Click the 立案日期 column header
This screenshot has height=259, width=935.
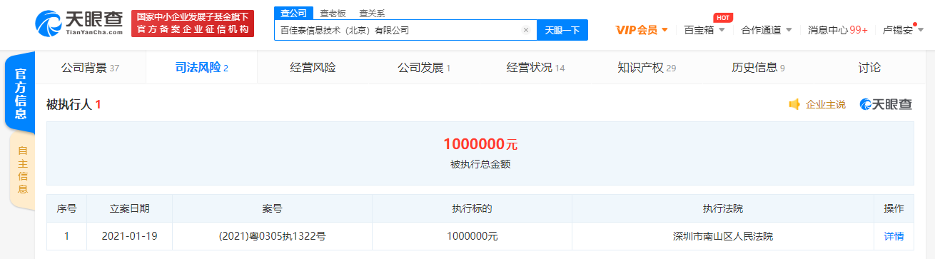(x=129, y=208)
